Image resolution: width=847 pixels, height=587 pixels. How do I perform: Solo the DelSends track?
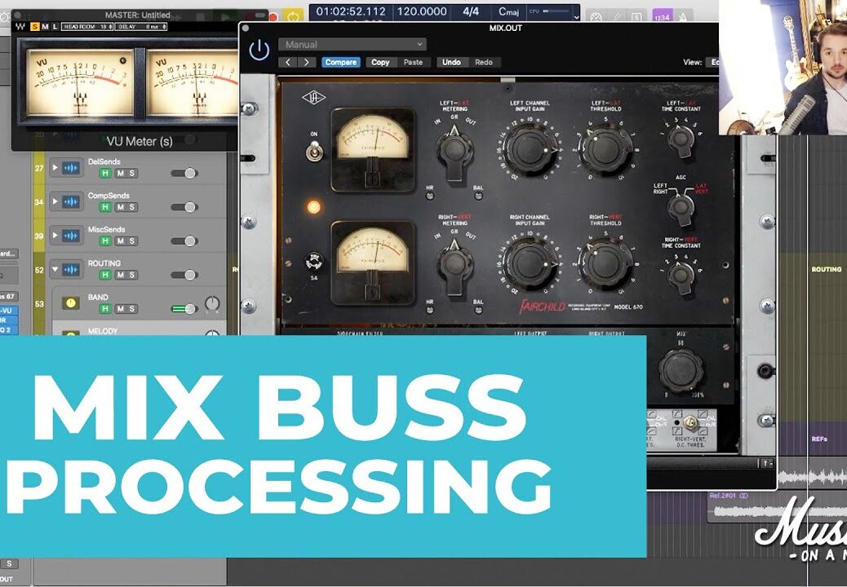coord(131,173)
